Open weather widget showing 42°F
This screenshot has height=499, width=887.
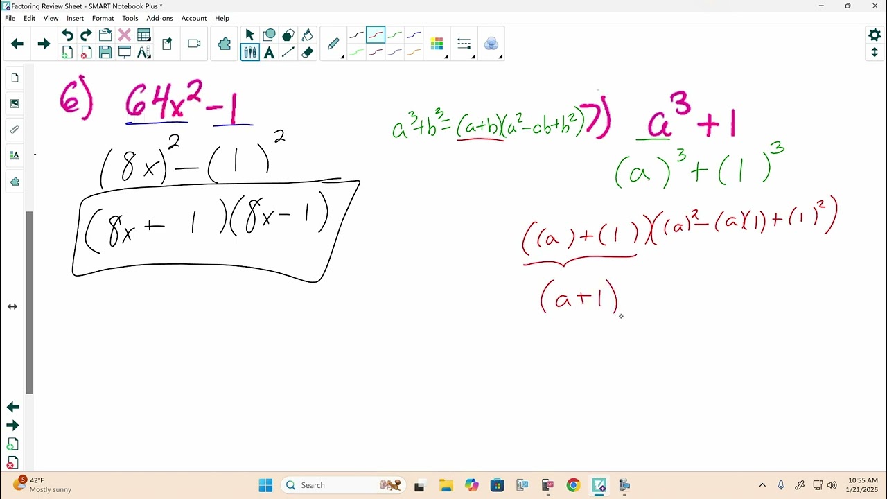pyautogui.click(x=43, y=484)
